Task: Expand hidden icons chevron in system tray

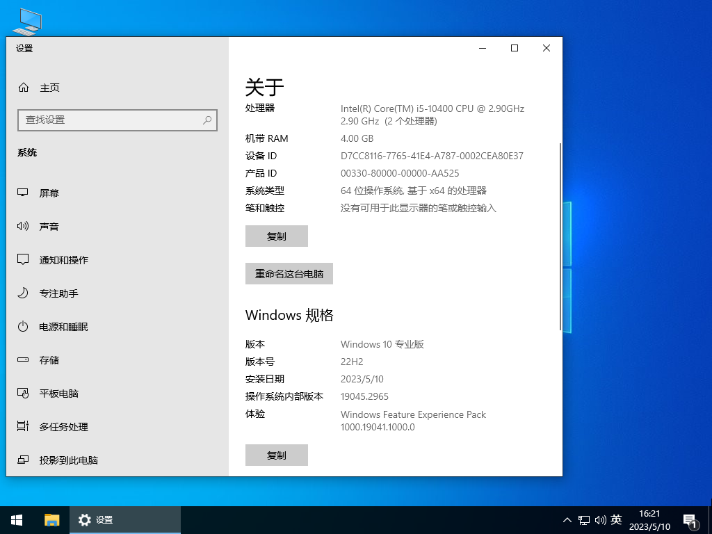Action: [x=567, y=519]
